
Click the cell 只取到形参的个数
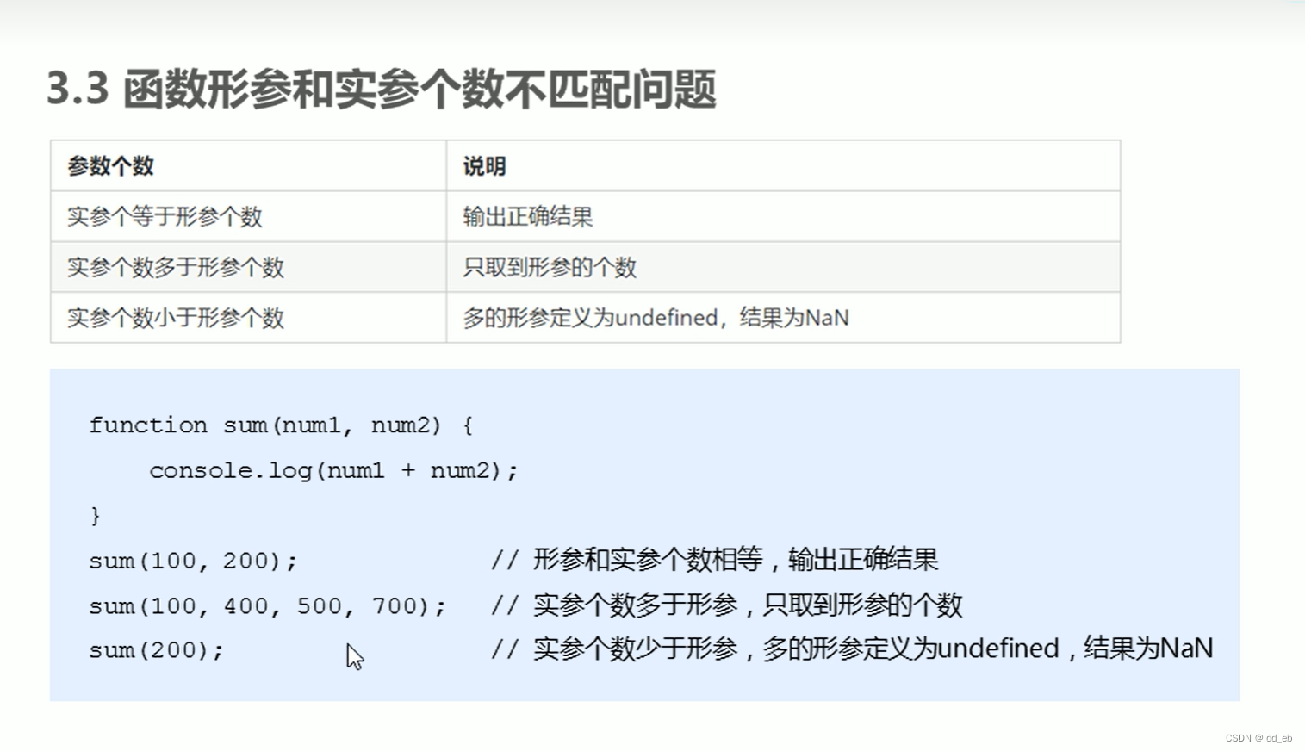coord(549,267)
